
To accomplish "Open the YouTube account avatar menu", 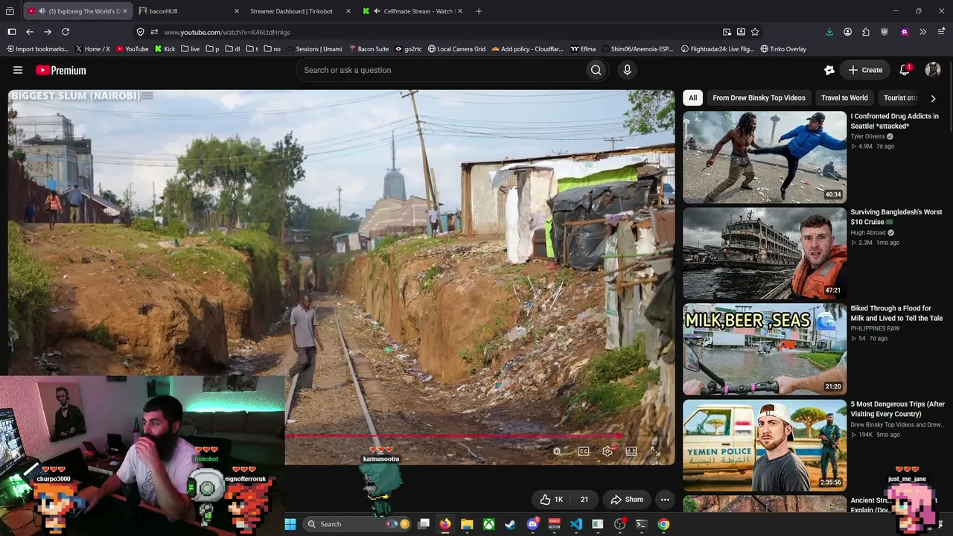I will pos(933,70).
